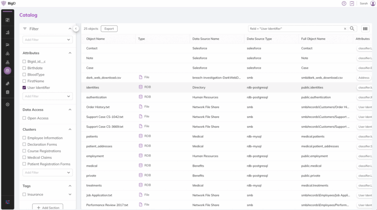
Task: Click the Export button
Action: tap(109, 29)
